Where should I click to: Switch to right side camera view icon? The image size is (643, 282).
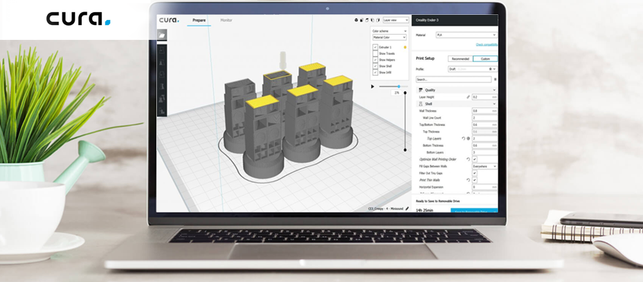(x=377, y=20)
